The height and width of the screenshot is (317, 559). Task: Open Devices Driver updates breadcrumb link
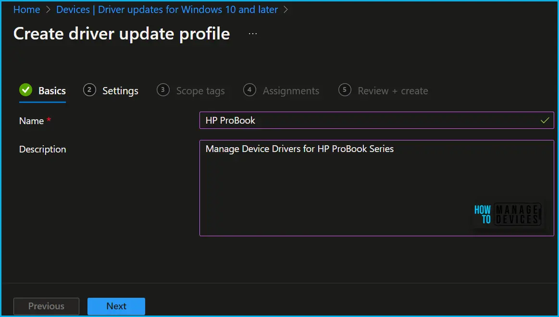pyautogui.click(x=167, y=10)
